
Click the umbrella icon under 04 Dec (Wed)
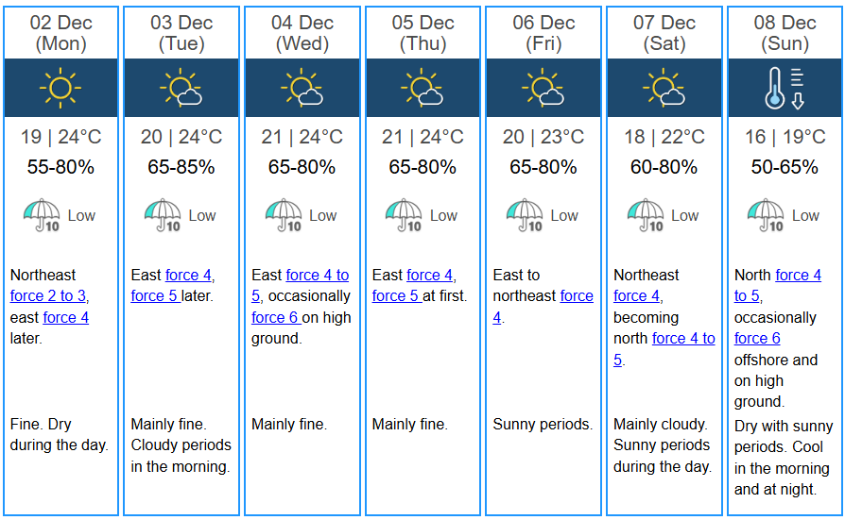(284, 215)
